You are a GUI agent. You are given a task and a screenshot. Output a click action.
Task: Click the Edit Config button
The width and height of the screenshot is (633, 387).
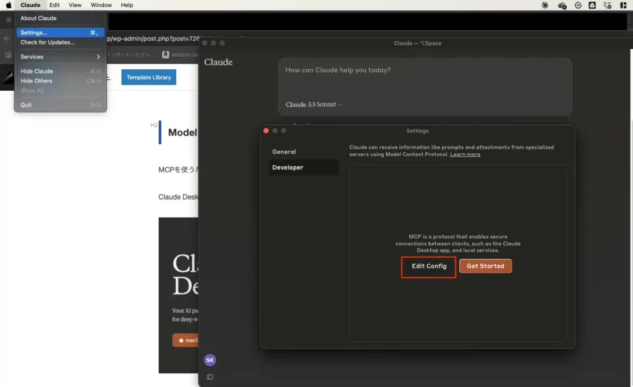[428, 266]
